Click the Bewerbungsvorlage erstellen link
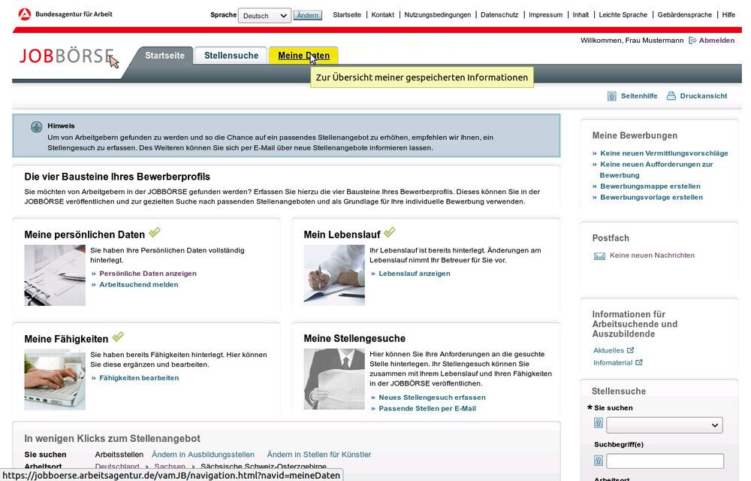The image size is (751, 481). pyautogui.click(x=651, y=198)
